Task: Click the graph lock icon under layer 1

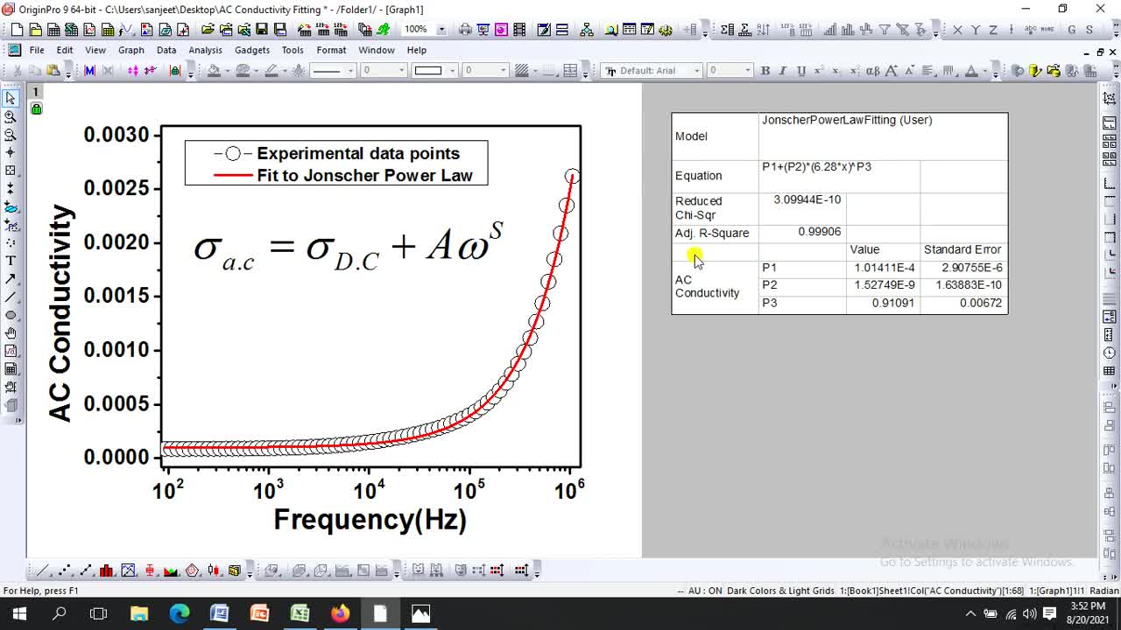Action: pos(36,108)
